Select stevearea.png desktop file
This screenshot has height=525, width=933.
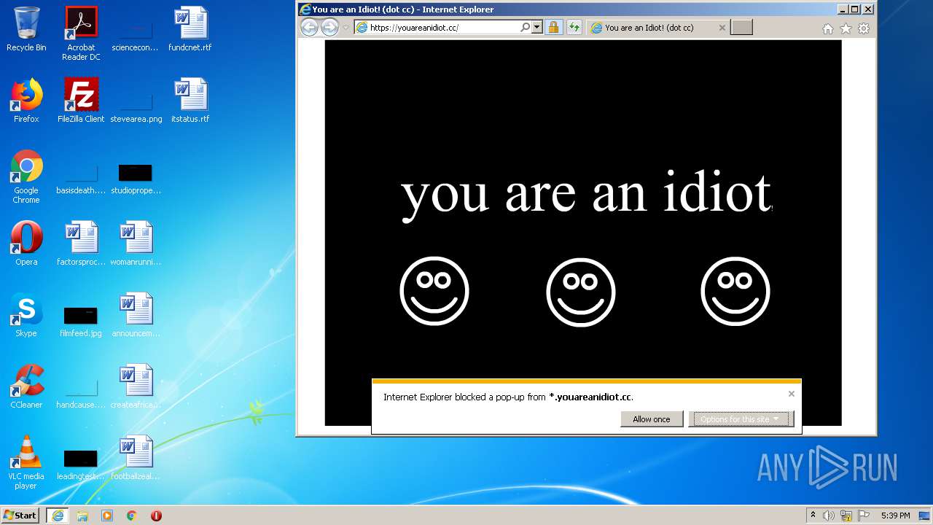click(136, 109)
